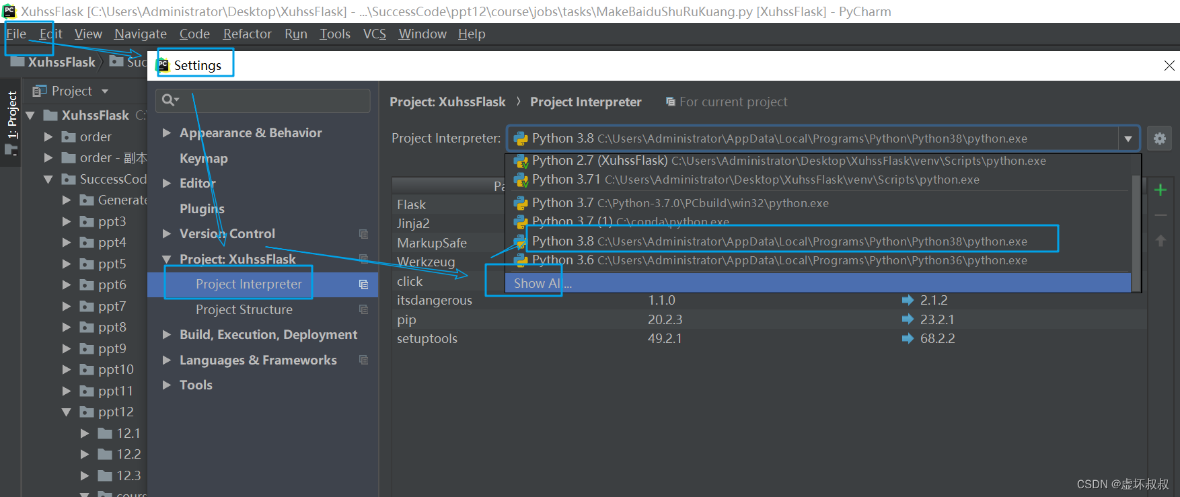
Task: Collapse the XuhssFlask root folder
Action: 30,116
